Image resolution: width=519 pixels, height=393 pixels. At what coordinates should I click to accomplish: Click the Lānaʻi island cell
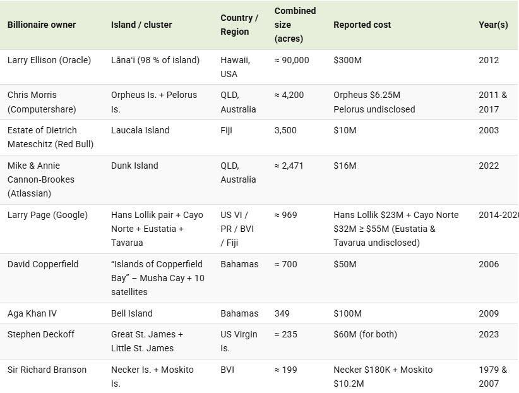click(155, 60)
